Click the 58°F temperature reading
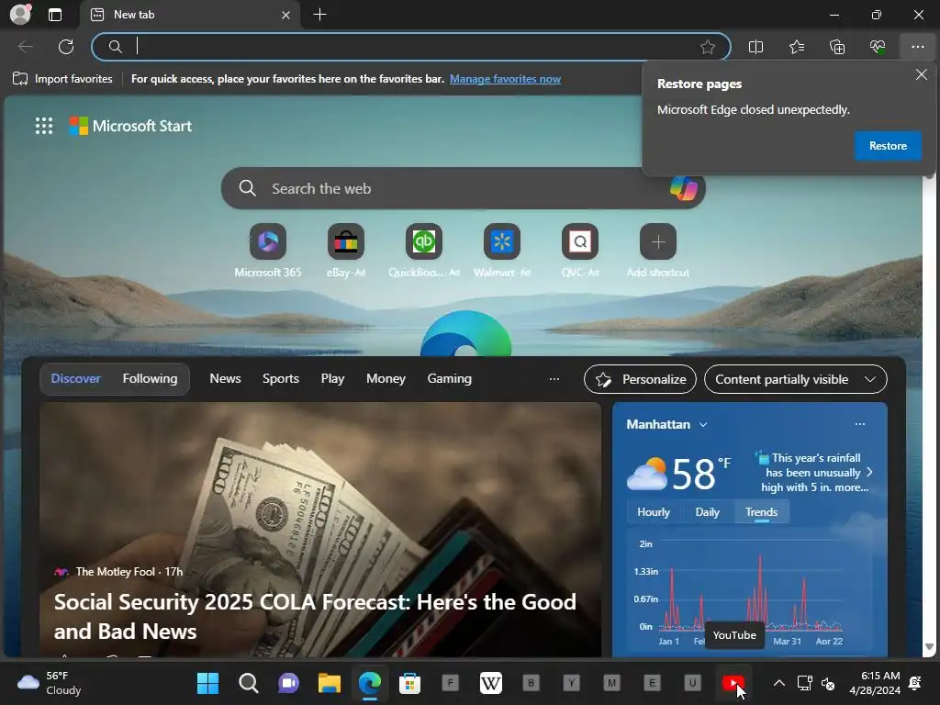 point(700,474)
